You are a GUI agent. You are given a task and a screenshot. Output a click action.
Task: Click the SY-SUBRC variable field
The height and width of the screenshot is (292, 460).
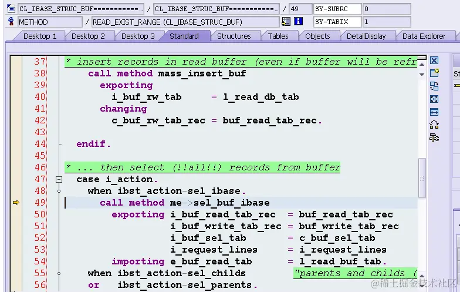pos(337,9)
